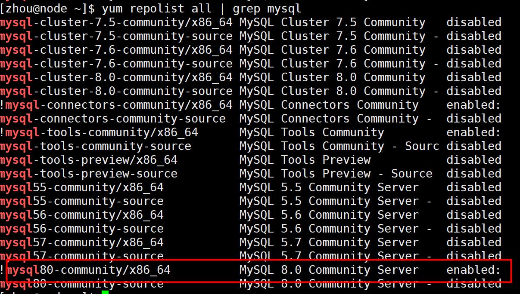Click "MySQL Cluster 7.6 Community" in the mysql-cluster-7.6-community/x86_64 row
Screen dimensions: 520x294
pos(333,50)
